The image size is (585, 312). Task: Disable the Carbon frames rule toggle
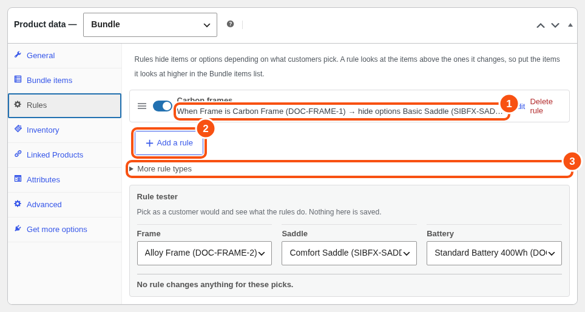point(162,106)
